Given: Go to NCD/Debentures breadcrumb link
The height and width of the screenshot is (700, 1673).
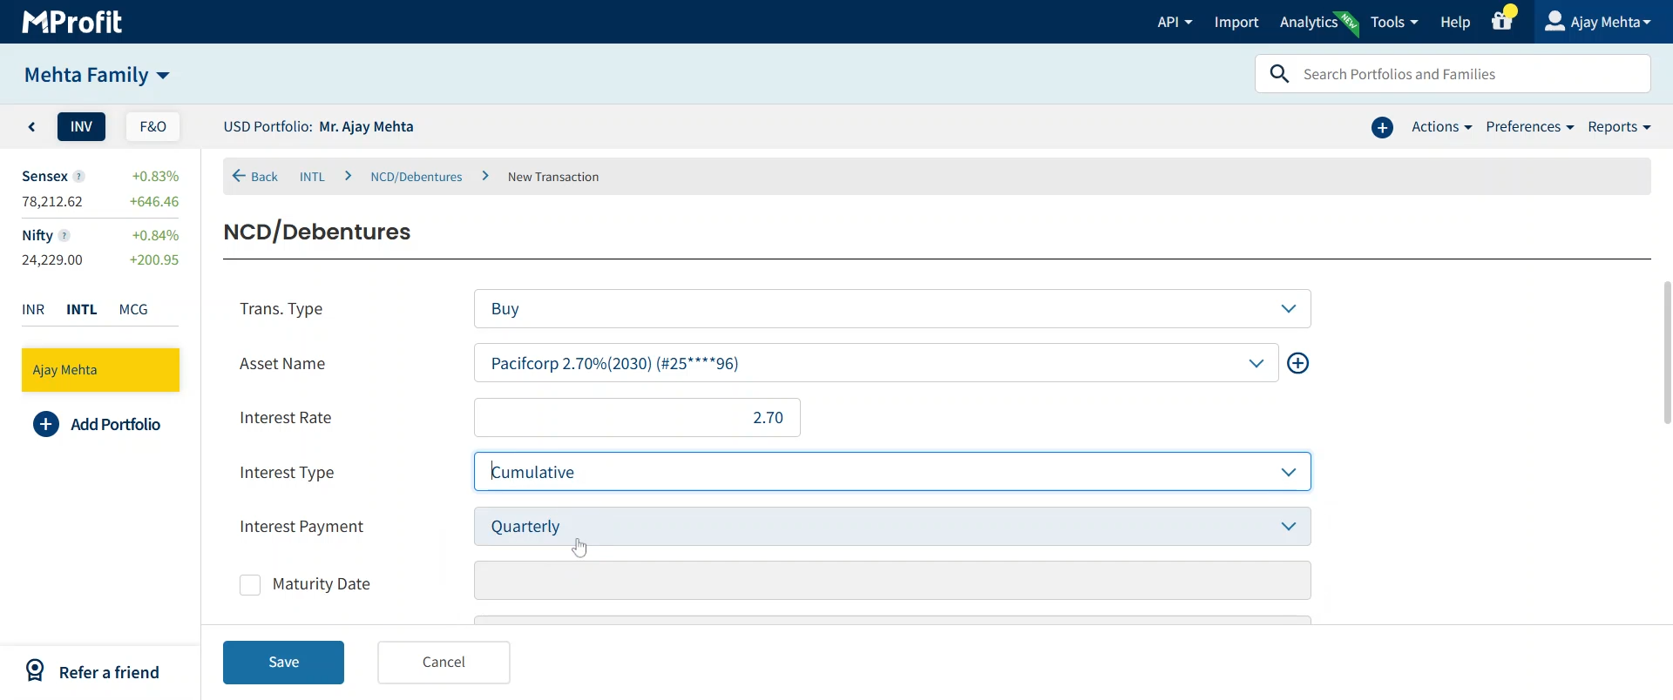Looking at the screenshot, I should (416, 177).
